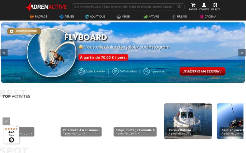Image resolution: width=246 pixels, height=153 pixels.
Task: Click the Trusted Shops e badge icon
Action: (x=11, y=140)
